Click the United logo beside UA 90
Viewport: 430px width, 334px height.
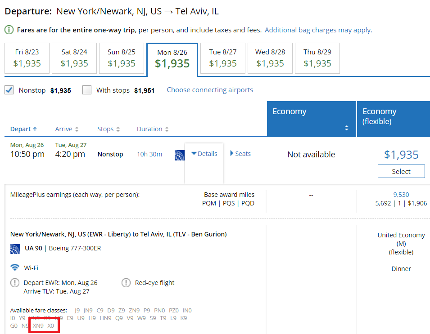click(x=15, y=249)
